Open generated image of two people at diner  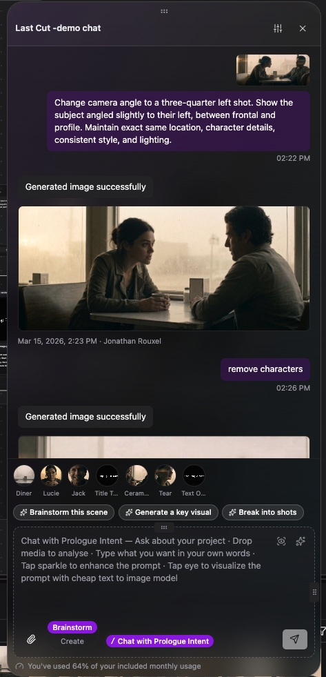tap(164, 268)
